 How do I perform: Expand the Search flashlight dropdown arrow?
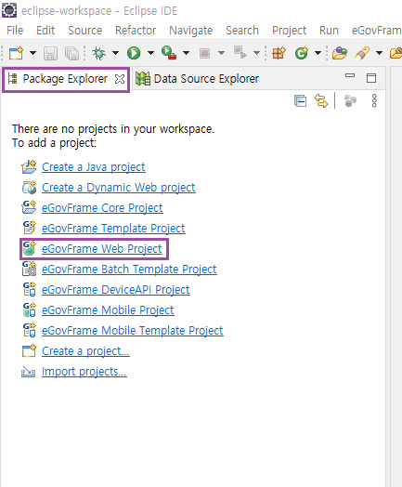point(379,53)
